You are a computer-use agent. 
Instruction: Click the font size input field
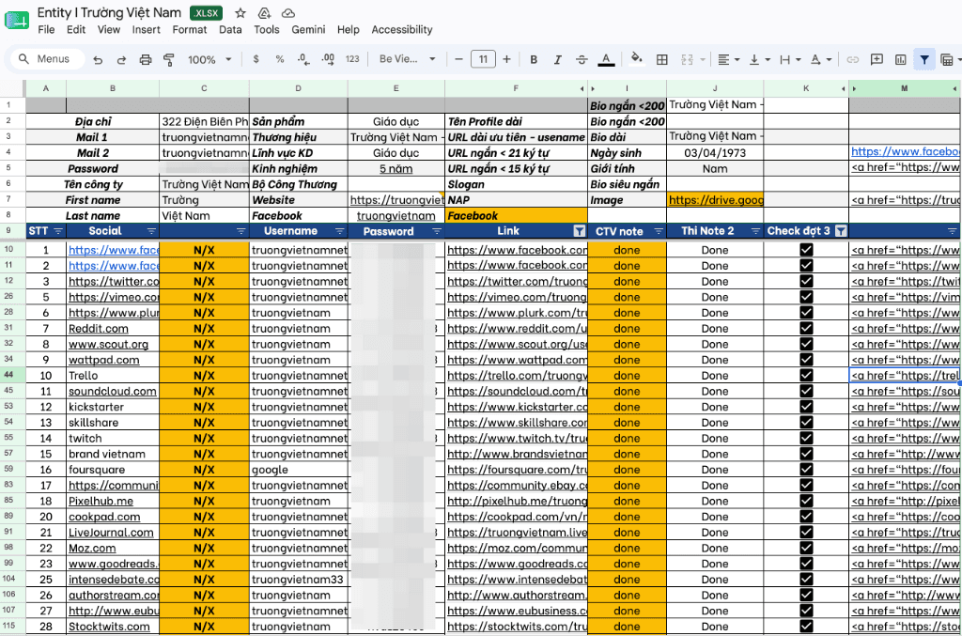point(483,59)
